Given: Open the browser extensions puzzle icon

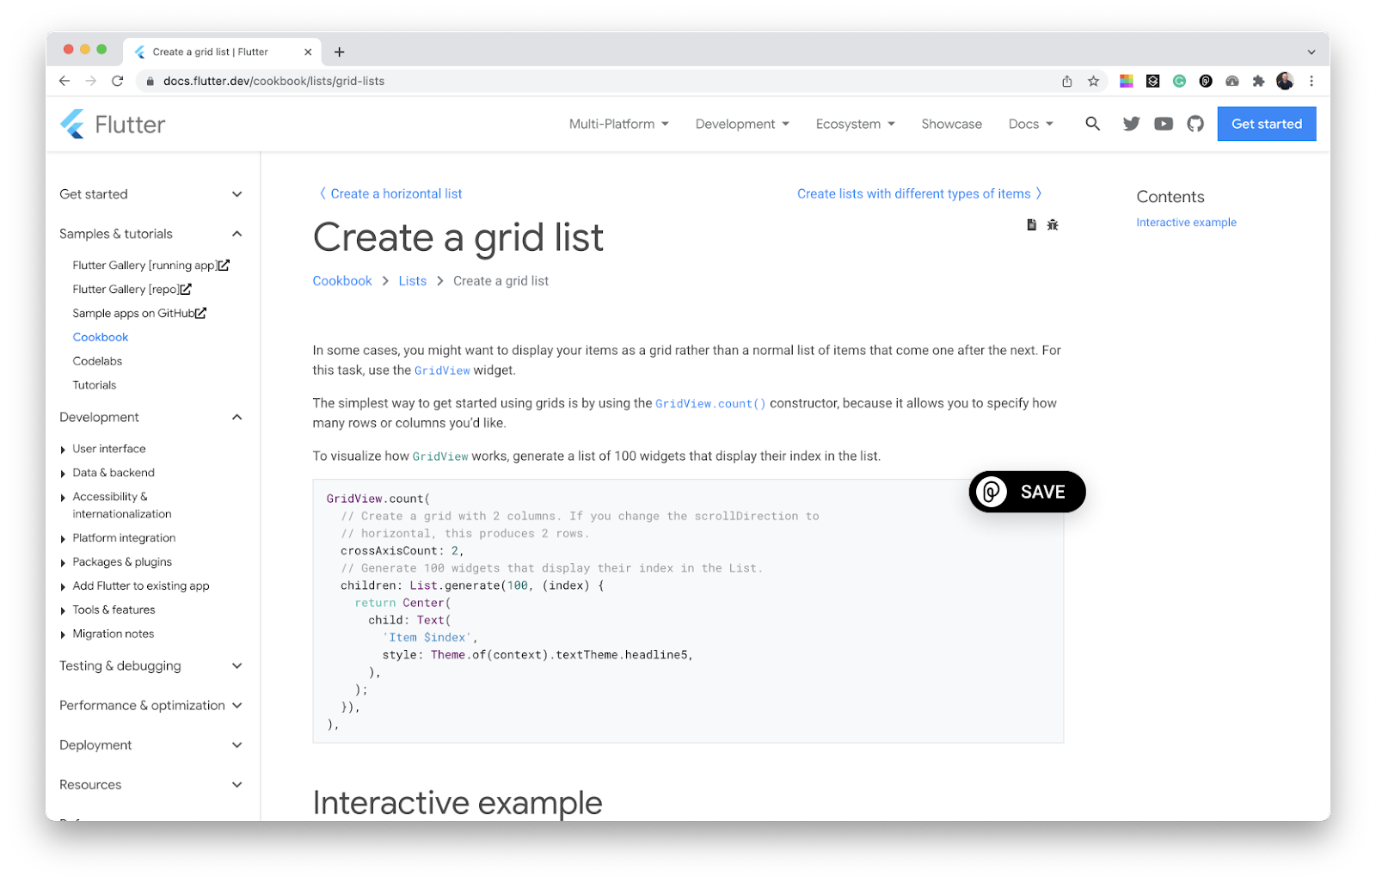Looking at the screenshot, I should tap(1258, 81).
